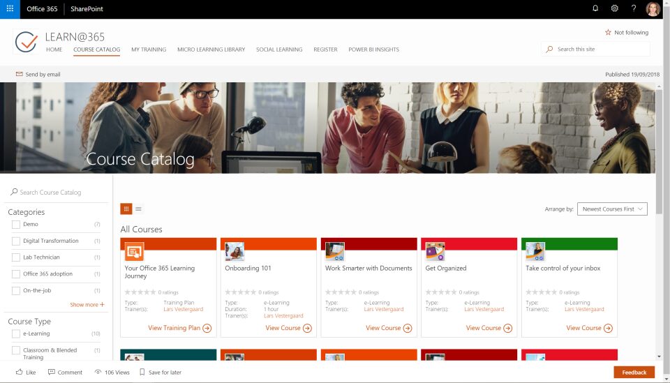Rate Take control of your inbox stars

541,292
